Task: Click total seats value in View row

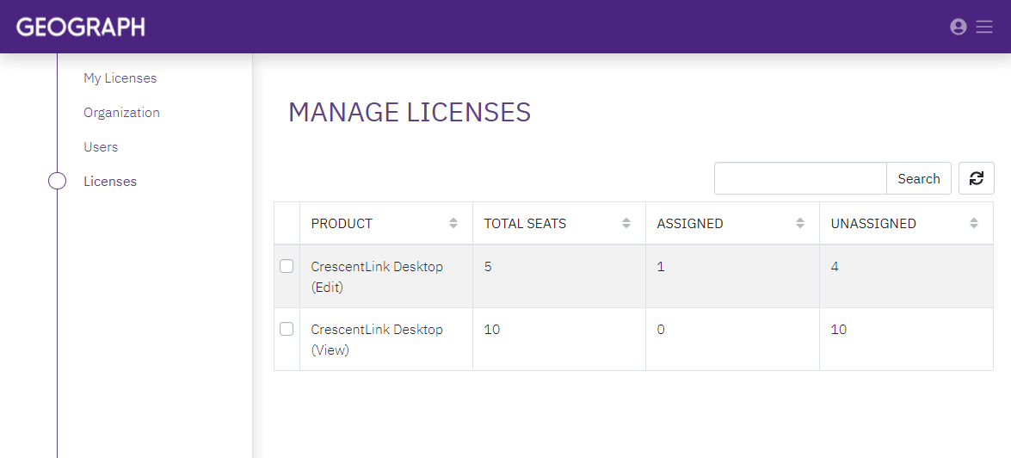Action: (x=492, y=330)
